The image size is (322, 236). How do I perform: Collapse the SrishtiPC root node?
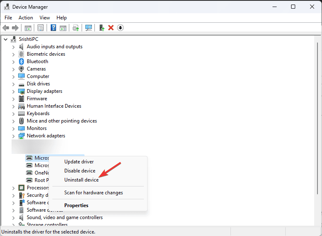(6, 39)
